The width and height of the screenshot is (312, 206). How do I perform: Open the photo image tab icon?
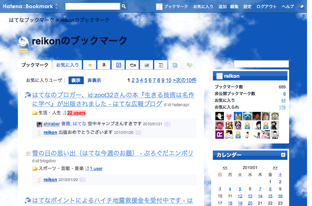point(147,65)
